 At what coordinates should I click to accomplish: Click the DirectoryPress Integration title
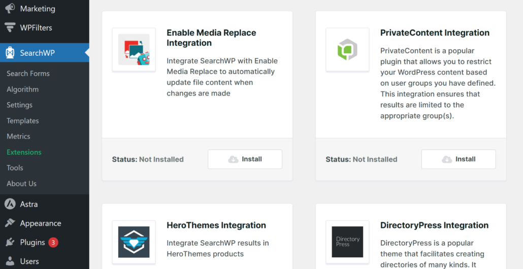434,225
